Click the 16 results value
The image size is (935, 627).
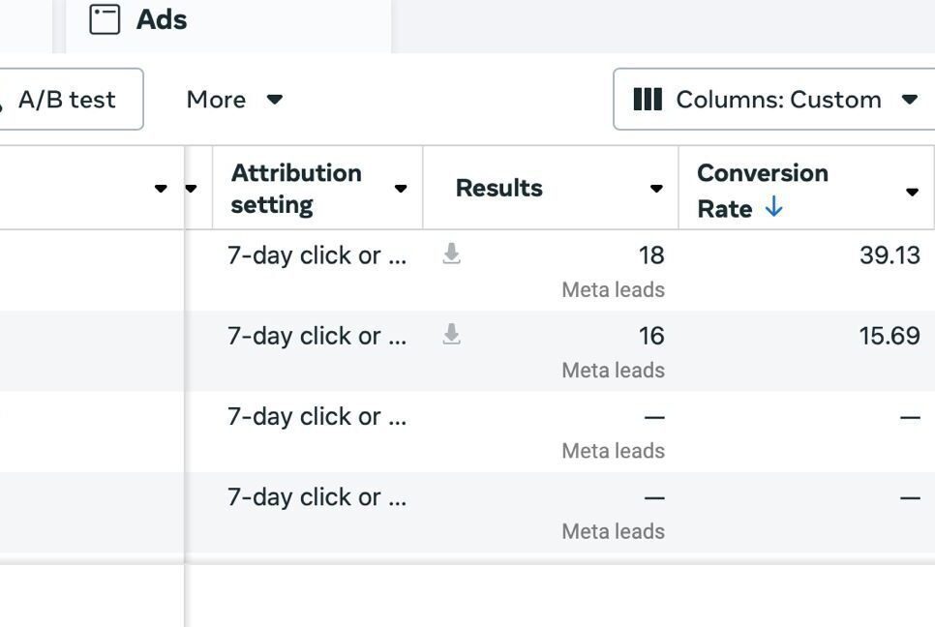coord(650,336)
